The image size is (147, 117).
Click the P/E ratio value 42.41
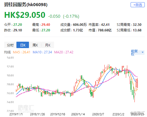(105, 25)
